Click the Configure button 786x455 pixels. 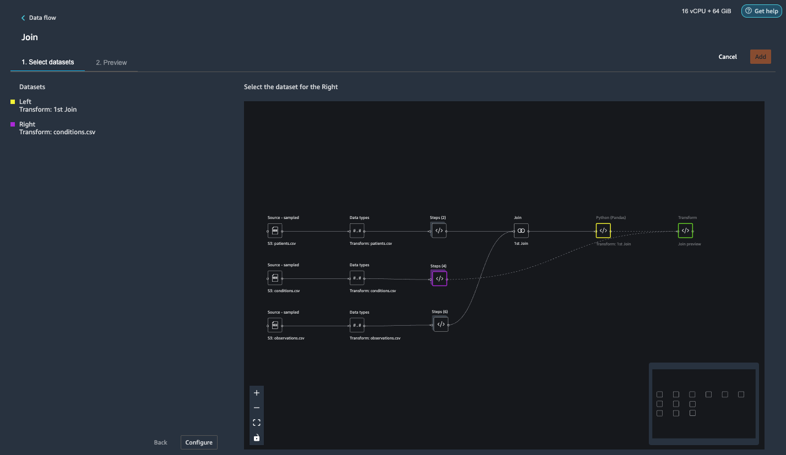199,442
